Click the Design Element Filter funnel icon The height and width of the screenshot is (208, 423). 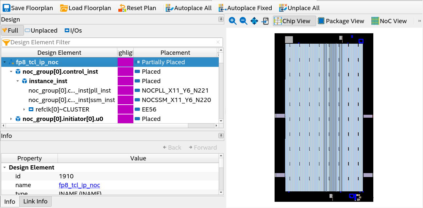click(x=7, y=42)
